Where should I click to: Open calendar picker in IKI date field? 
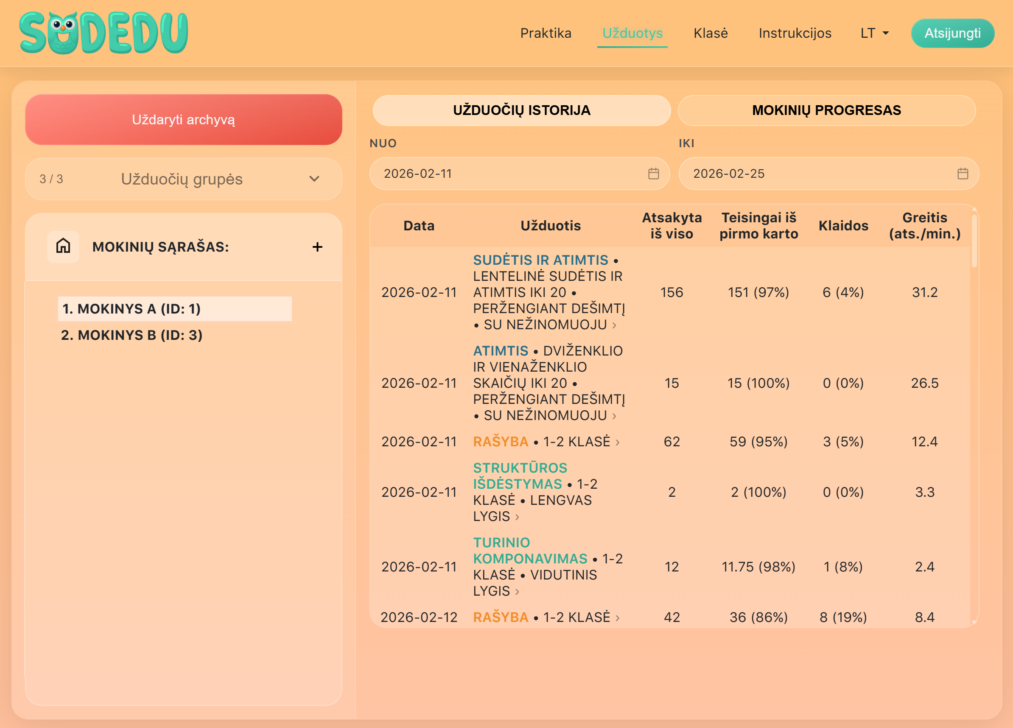(963, 173)
